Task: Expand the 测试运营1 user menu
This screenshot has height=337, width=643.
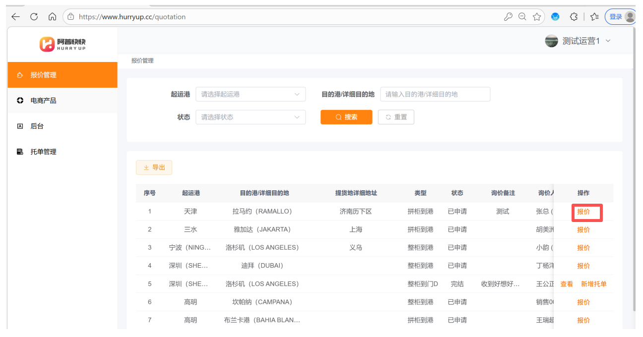Action: [x=578, y=41]
